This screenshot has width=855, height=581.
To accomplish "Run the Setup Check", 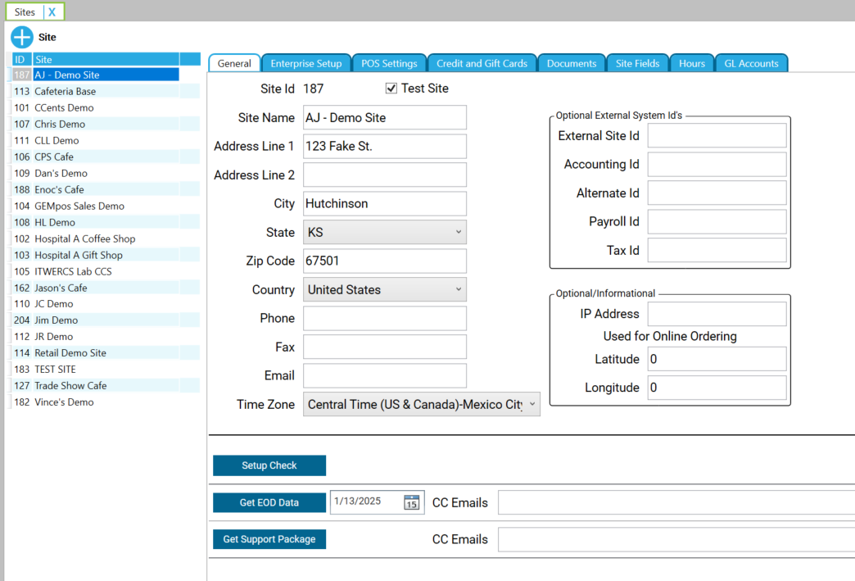I will click(269, 465).
